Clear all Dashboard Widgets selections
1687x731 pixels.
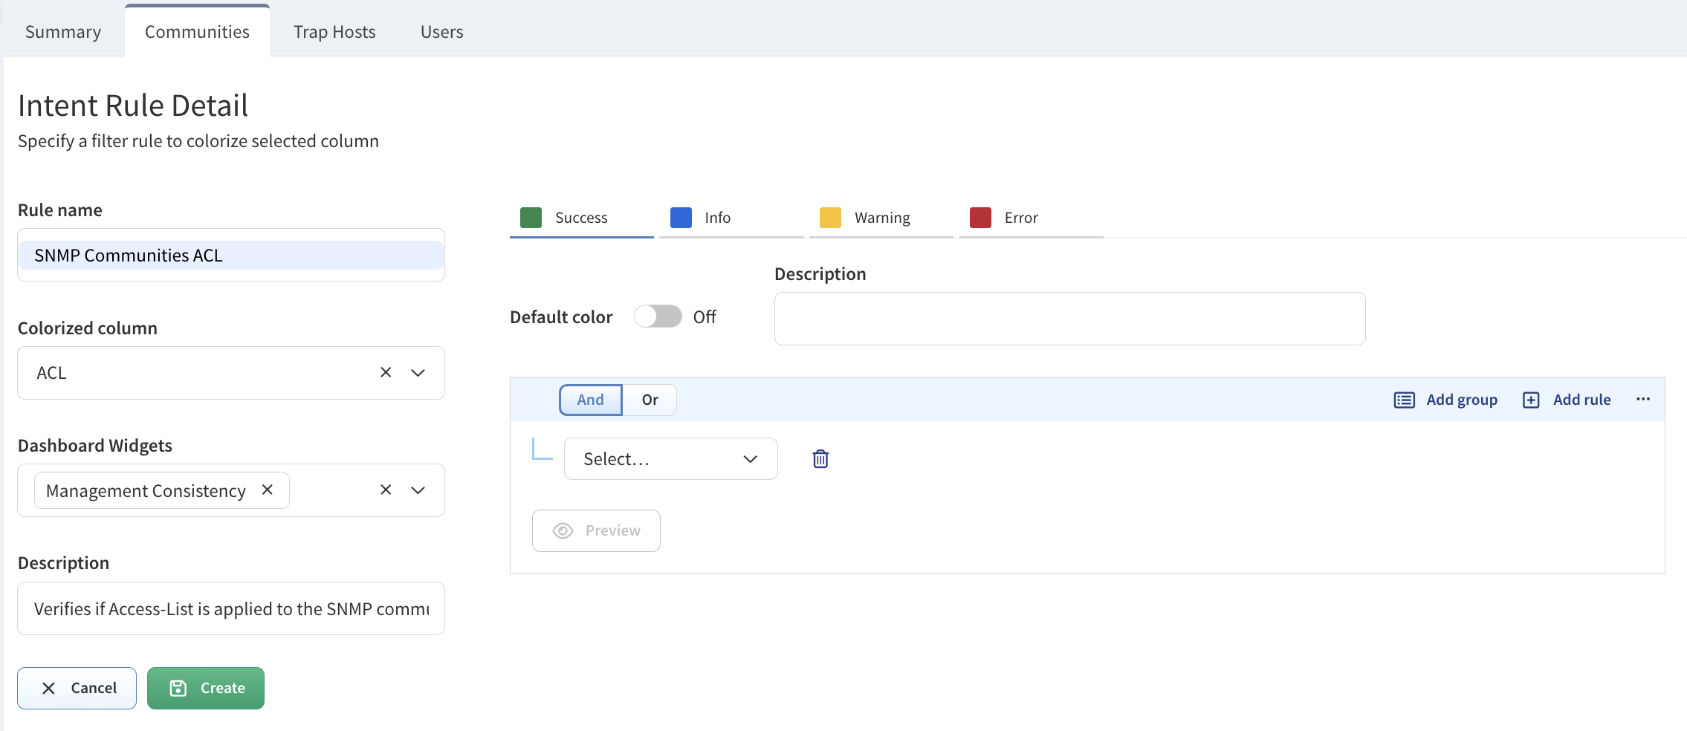point(386,490)
